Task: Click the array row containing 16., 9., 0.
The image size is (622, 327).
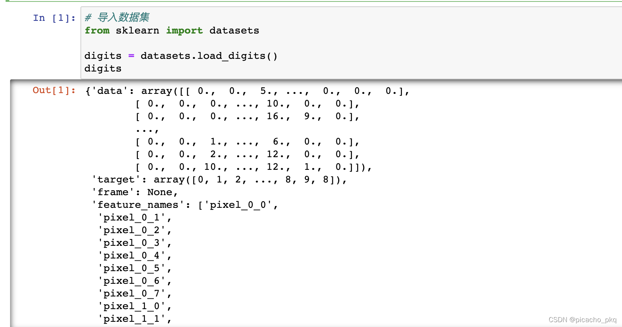Action: click(247, 116)
